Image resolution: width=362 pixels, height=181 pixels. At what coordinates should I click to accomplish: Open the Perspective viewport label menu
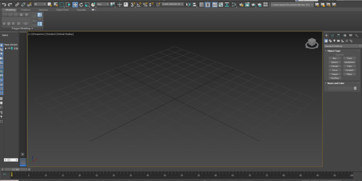point(38,34)
